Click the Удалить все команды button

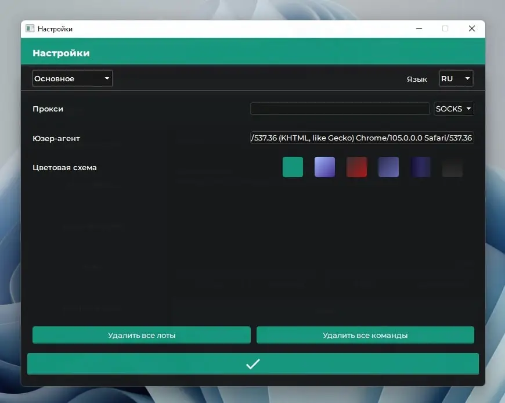(365, 335)
